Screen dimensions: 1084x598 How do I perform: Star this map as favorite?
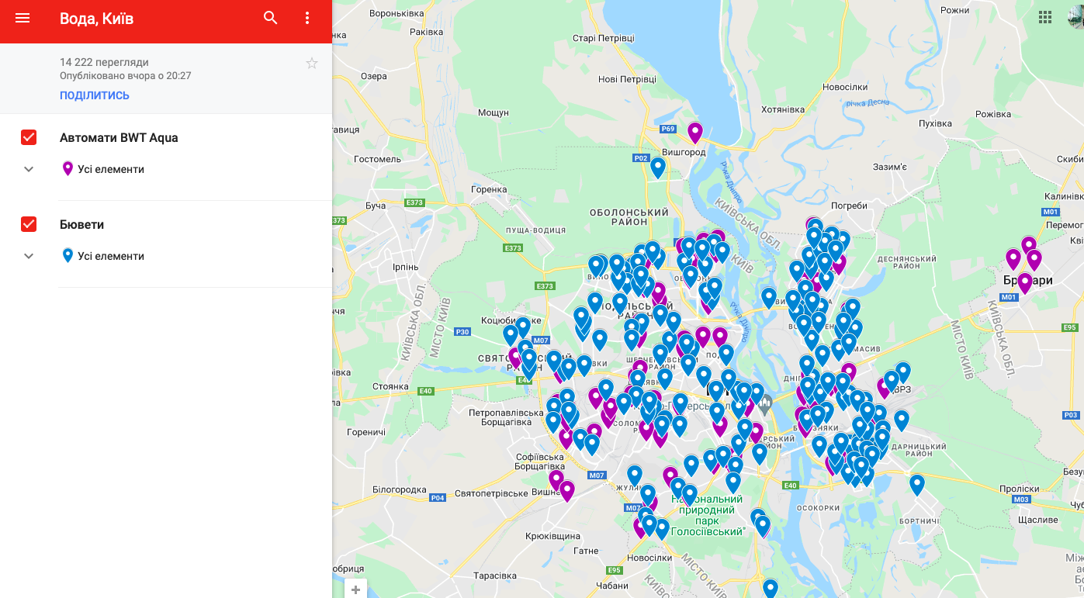point(311,64)
